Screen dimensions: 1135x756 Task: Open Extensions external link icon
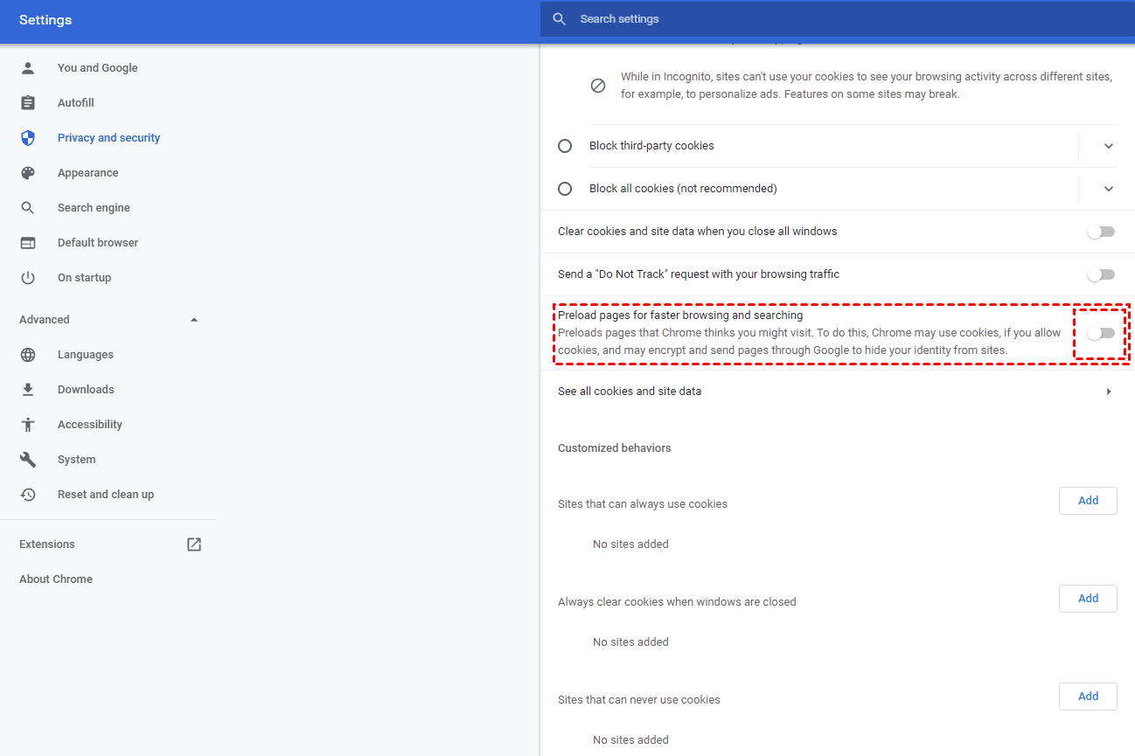[194, 544]
